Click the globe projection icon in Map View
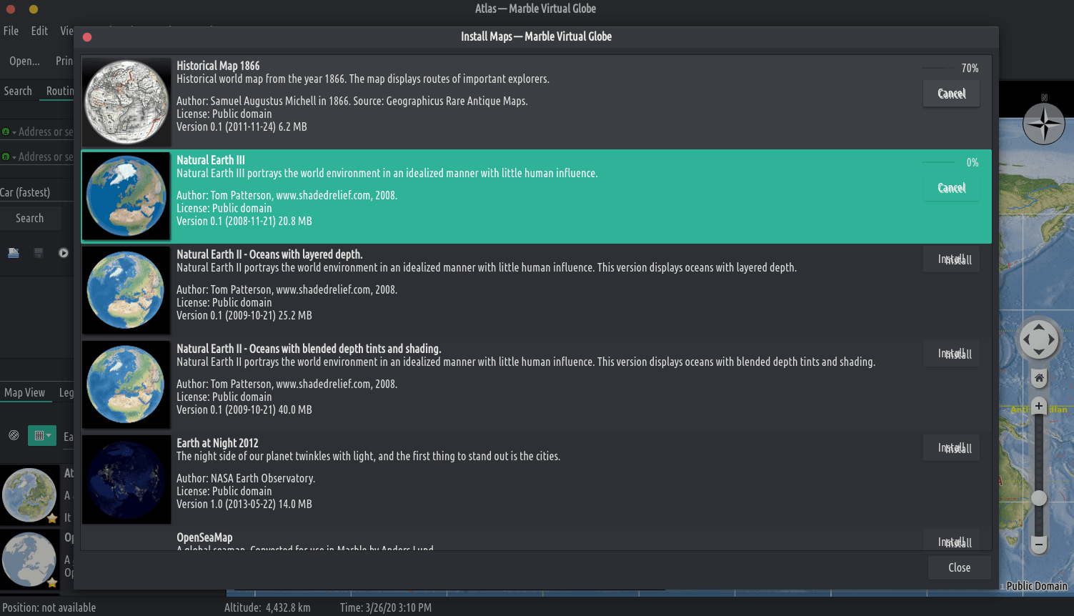This screenshot has height=616, width=1074. (14, 435)
